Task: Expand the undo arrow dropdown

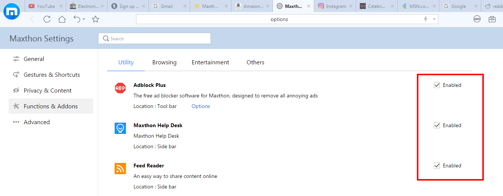Action: (84, 19)
